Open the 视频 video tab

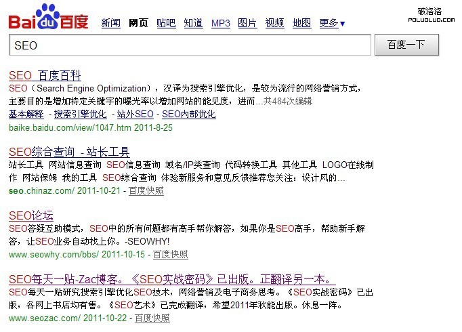[x=275, y=23]
